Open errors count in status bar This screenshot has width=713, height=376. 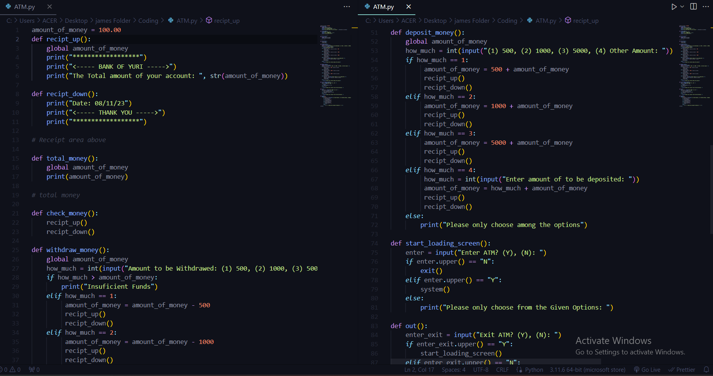point(3,370)
